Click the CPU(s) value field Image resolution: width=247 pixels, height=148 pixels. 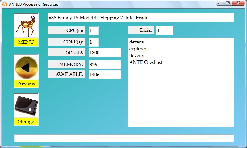click(94, 31)
